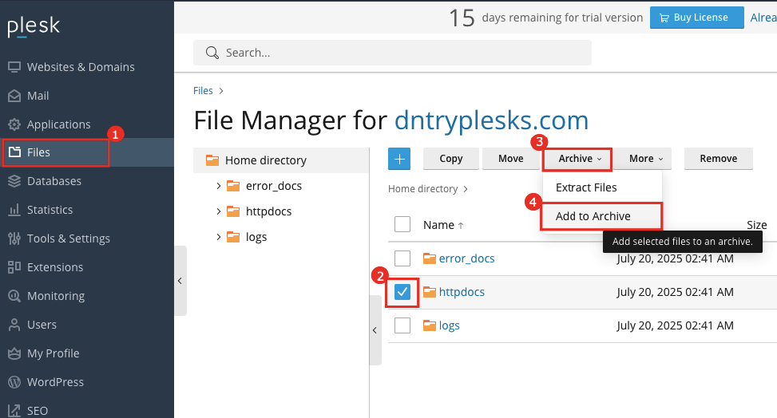Click the Move button
This screenshot has width=777, height=418.
coord(511,159)
